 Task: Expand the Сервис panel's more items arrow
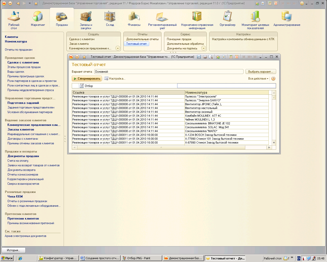(204, 48)
